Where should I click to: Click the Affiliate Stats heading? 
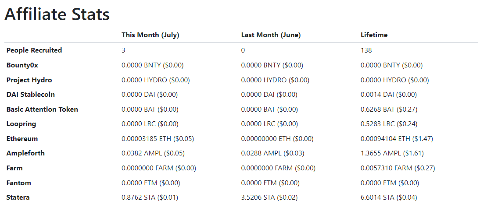57,14
